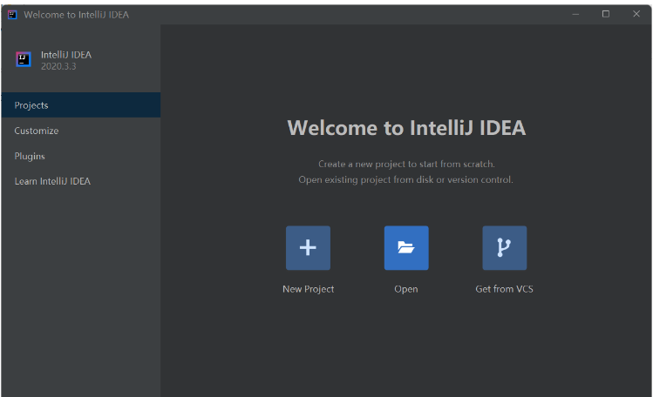Click the New Project plus icon
The width and height of the screenshot is (653, 397).
[x=308, y=248]
